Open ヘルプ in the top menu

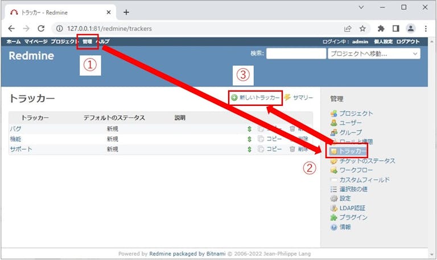102,42
